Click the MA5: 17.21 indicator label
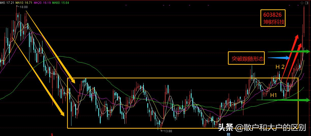This screenshot has width=311, height=136. pos(7,2)
